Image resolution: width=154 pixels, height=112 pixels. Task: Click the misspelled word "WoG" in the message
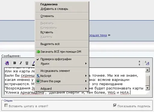pos(112,93)
